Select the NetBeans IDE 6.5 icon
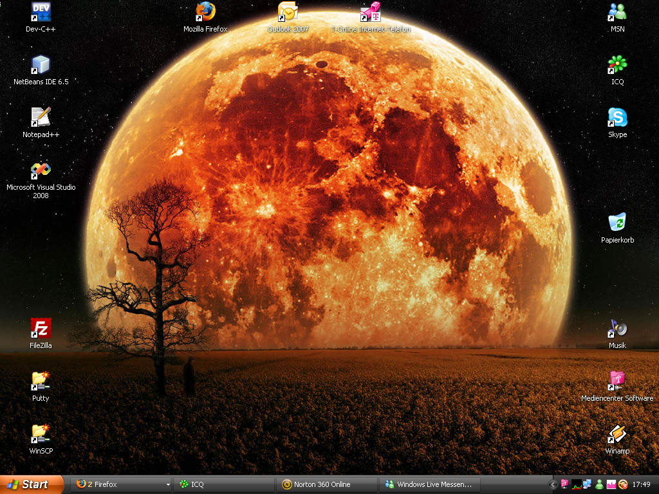Screen dimensions: 659x494 [x=41, y=65]
